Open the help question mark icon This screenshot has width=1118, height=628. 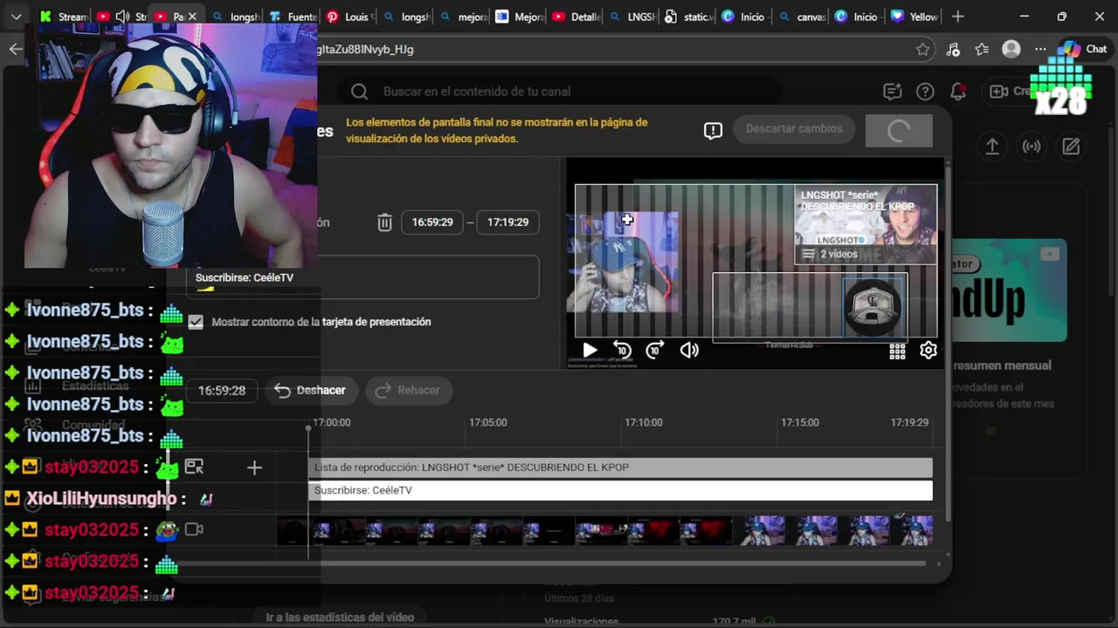pyautogui.click(x=925, y=92)
